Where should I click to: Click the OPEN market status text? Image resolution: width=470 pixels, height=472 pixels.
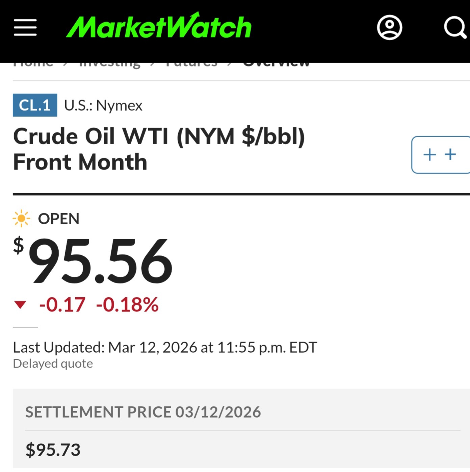[x=59, y=219]
